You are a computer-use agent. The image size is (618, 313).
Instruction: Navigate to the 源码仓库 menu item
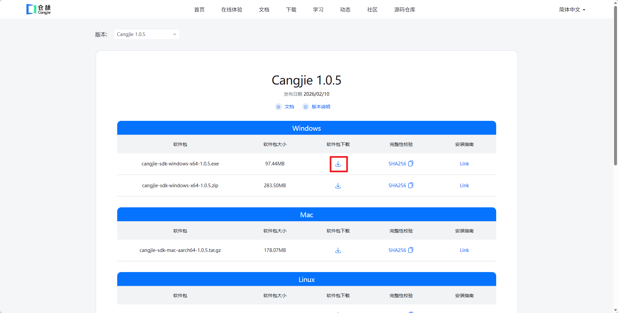click(405, 10)
